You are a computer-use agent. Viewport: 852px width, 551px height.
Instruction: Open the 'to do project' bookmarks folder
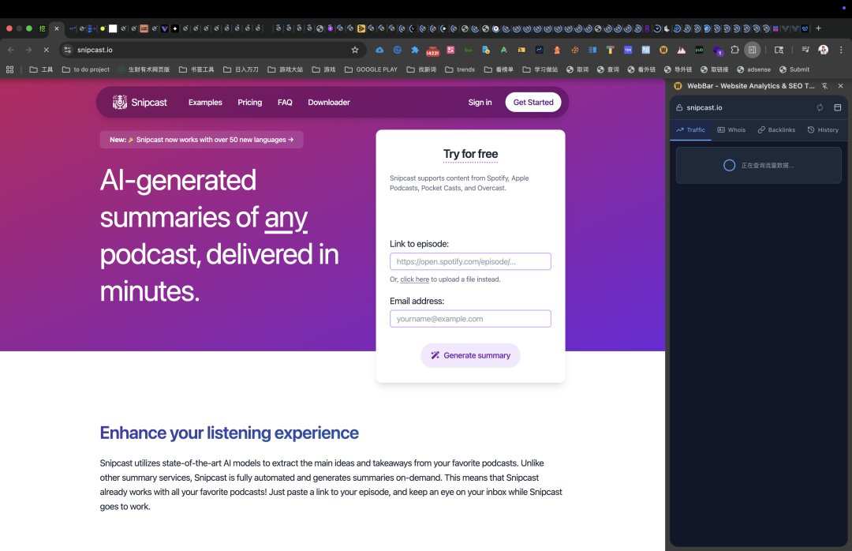click(86, 69)
